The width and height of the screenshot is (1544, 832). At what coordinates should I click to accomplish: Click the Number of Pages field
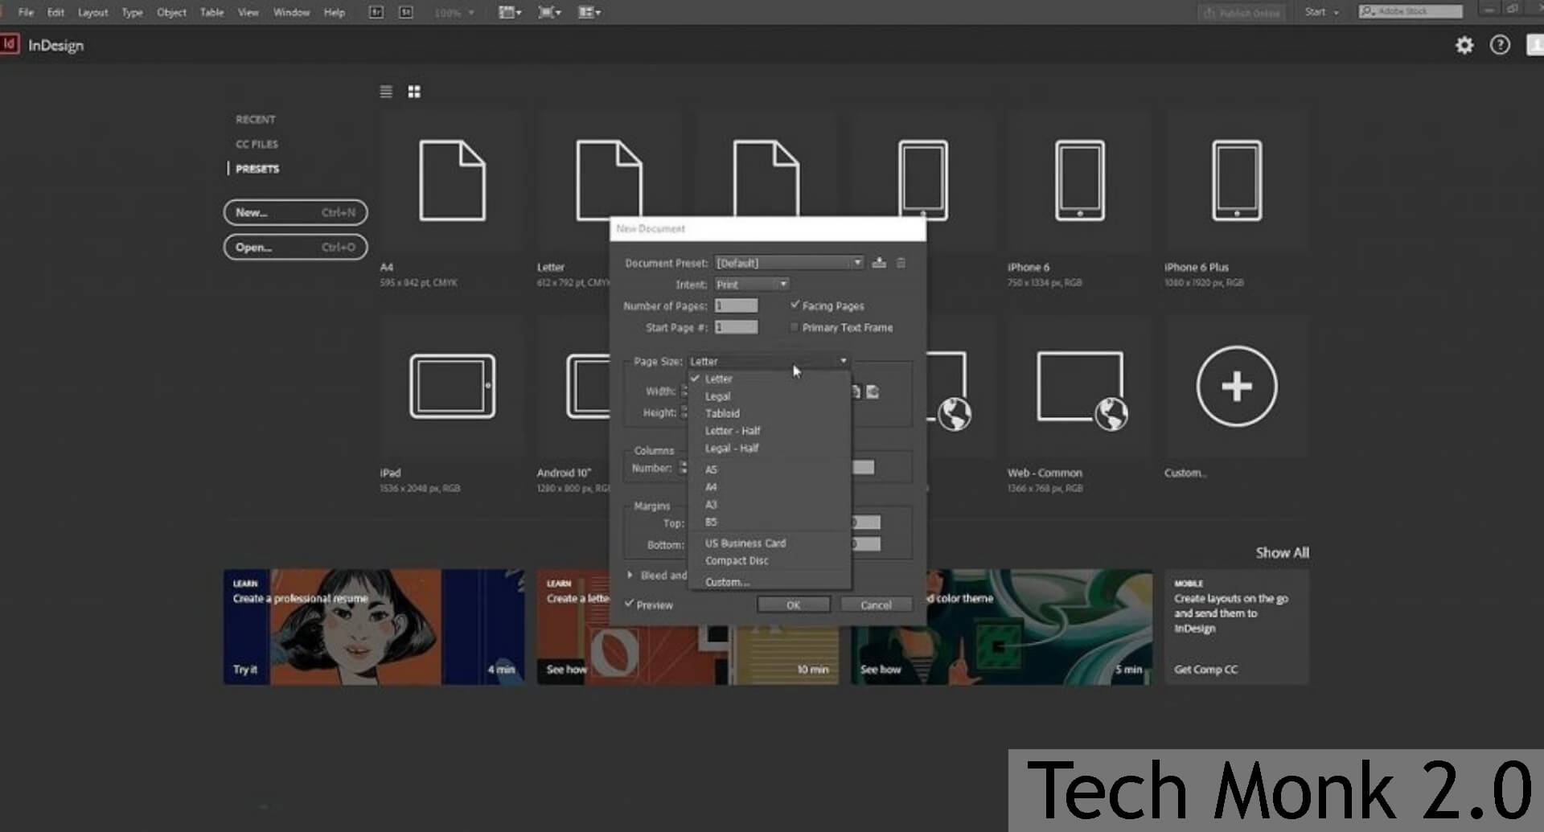tap(736, 305)
